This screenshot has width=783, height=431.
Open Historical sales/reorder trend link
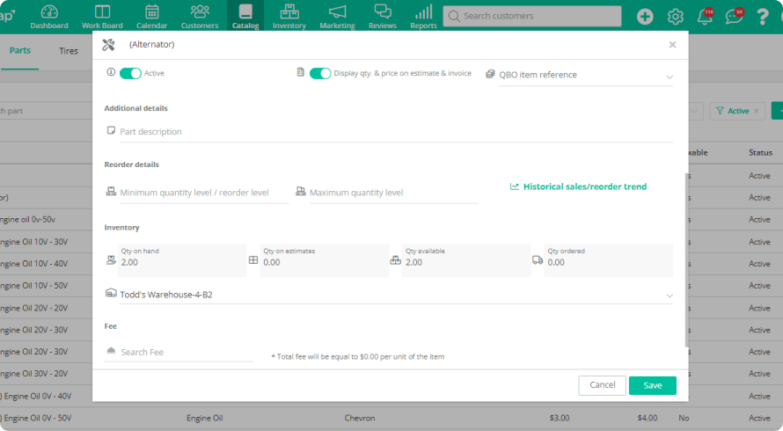point(584,186)
